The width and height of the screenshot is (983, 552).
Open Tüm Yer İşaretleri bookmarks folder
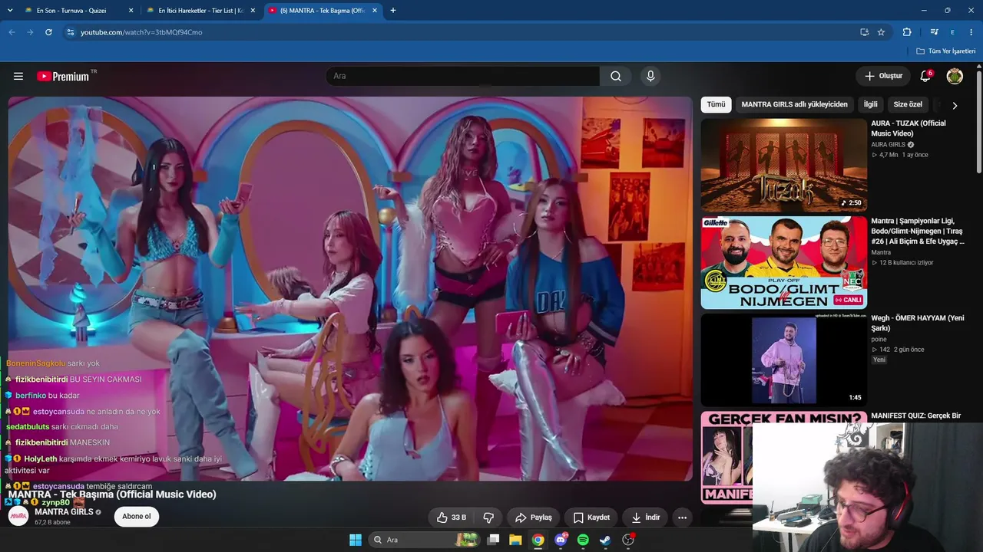[945, 51]
